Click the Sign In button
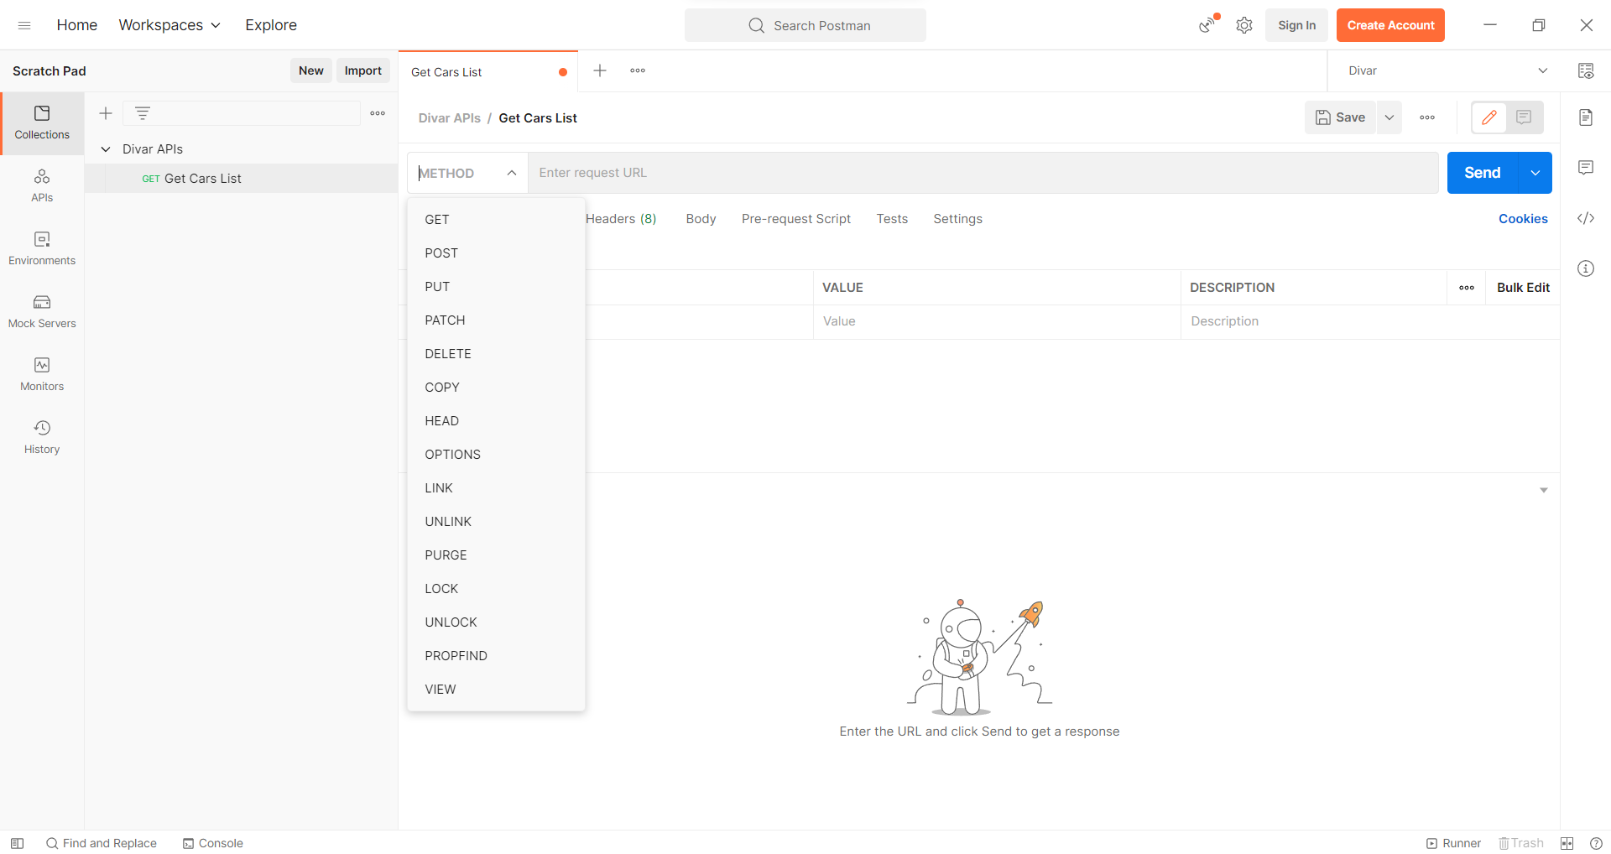The height and width of the screenshot is (854, 1611). [x=1296, y=25]
